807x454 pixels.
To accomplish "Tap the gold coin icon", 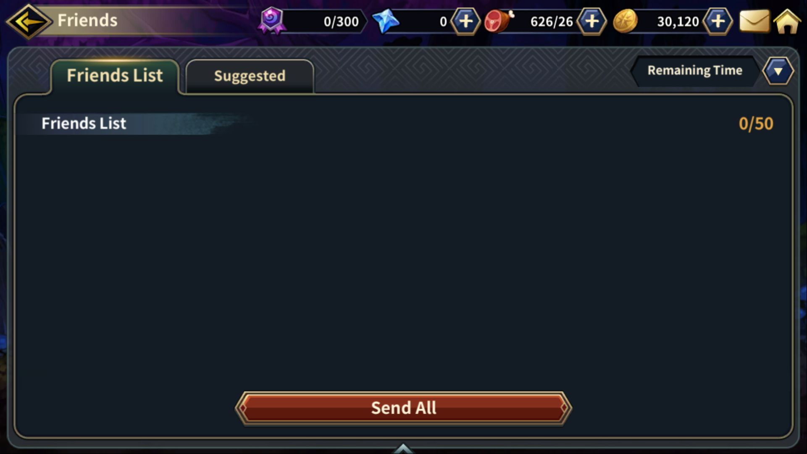I will tap(625, 21).
